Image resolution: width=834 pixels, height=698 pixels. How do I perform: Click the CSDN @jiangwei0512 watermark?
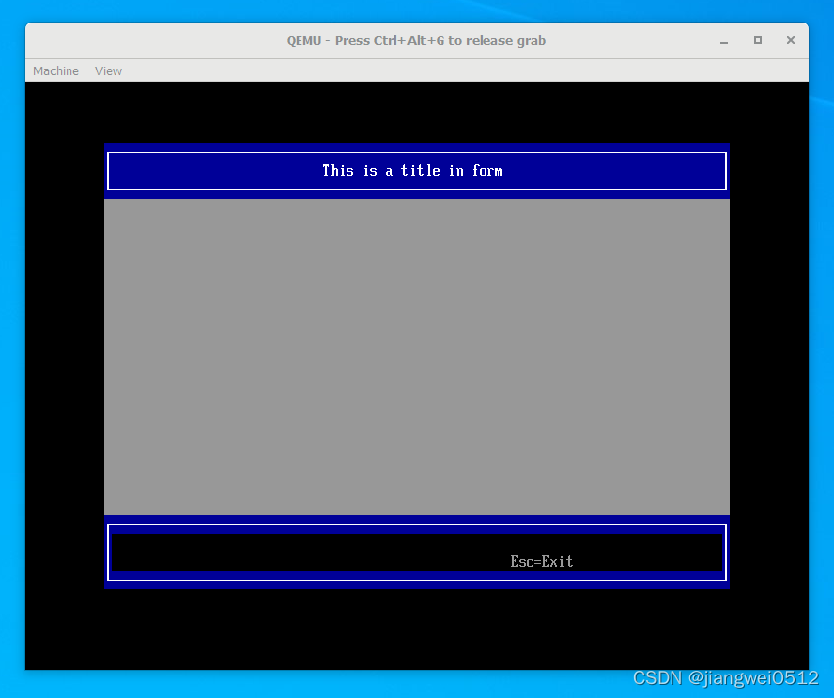coord(725,677)
